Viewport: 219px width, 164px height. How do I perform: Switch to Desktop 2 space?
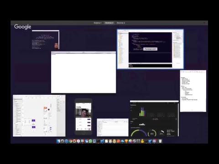coord(109,23)
